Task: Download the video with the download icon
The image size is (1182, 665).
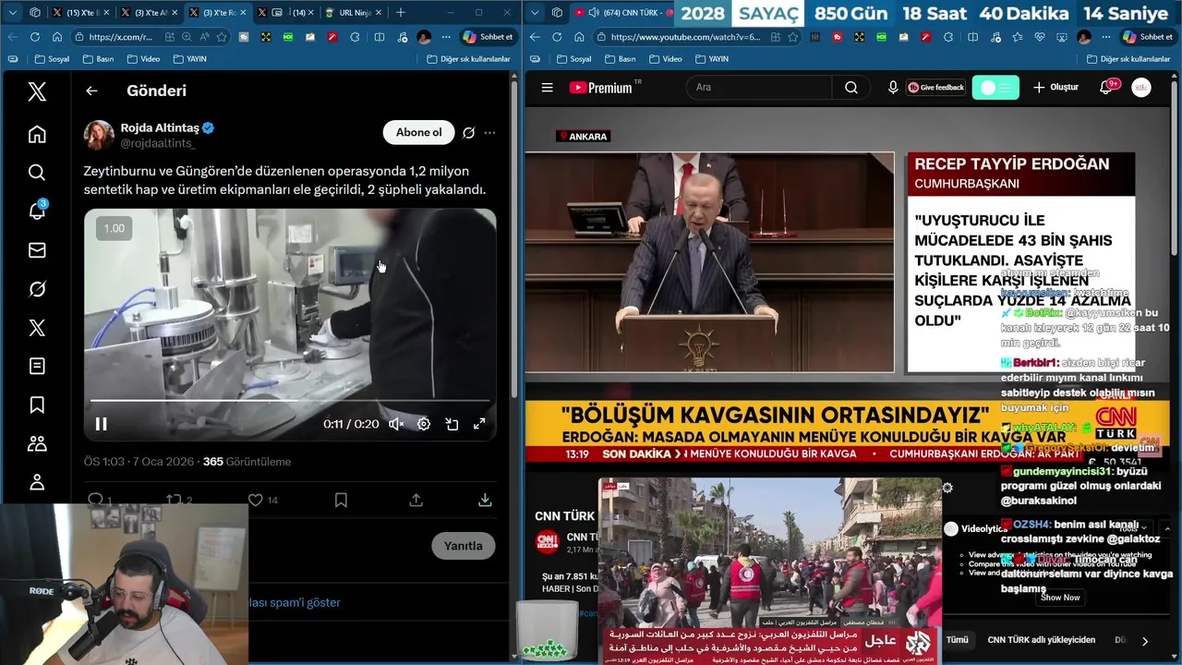Action: pyautogui.click(x=485, y=500)
